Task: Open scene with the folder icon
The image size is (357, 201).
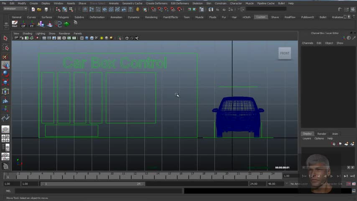Action: click(x=39, y=9)
